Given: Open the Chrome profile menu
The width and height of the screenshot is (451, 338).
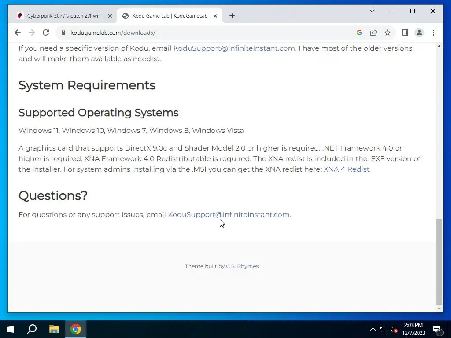Looking at the screenshot, I should [419, 33].
